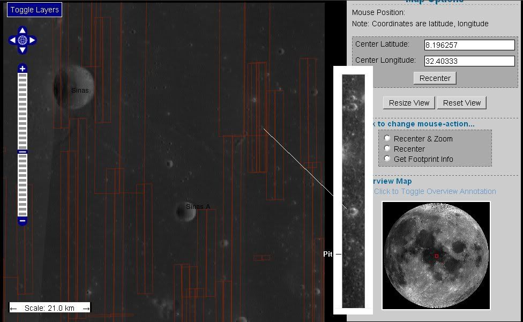Click the Sinas A crater label
523x322 pixels.
pyautogui.click(x=198, y=207)
